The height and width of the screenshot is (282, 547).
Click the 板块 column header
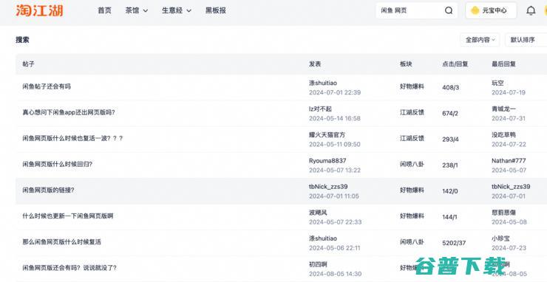pyautogui.click(x=406, y=63)
